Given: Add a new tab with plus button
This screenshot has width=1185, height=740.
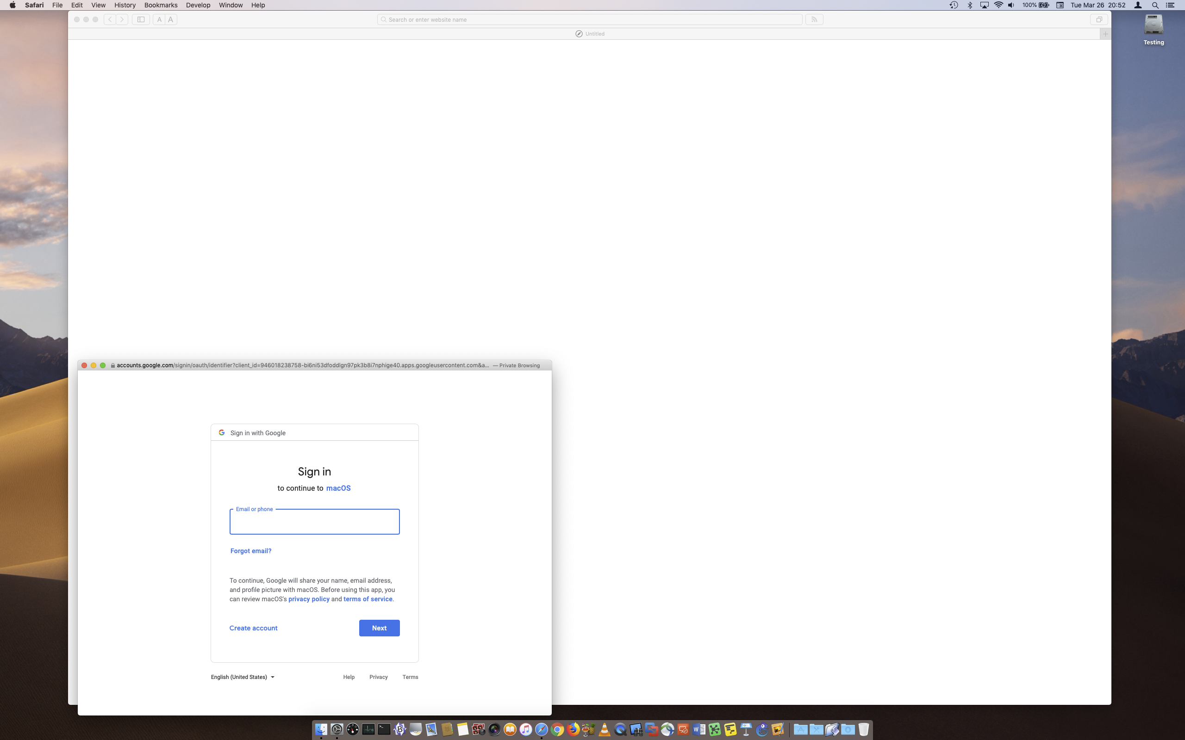Looking at the screenshot, I should coord(1105,34).
